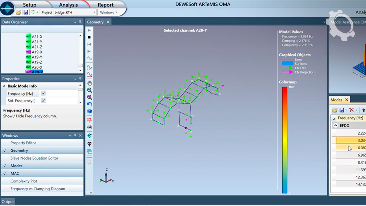Click the save project floppy disk icon
This screenshot has width=366, height=206.
click(x=26, y=12)
